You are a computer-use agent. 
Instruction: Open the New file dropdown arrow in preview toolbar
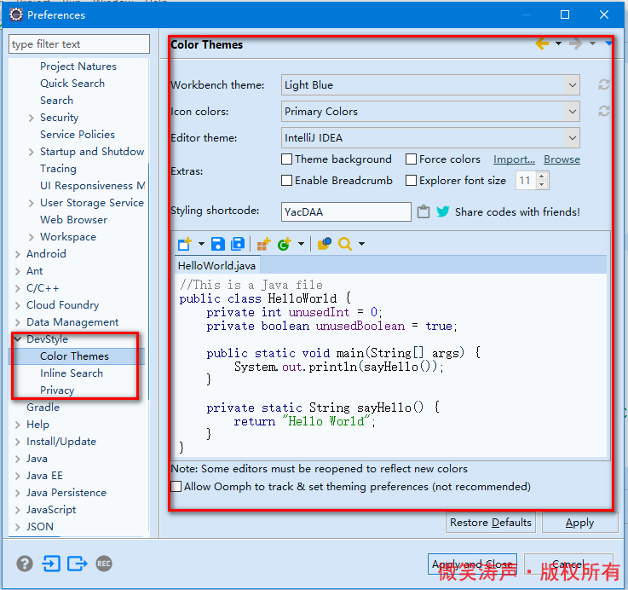[x=201, y=244]
